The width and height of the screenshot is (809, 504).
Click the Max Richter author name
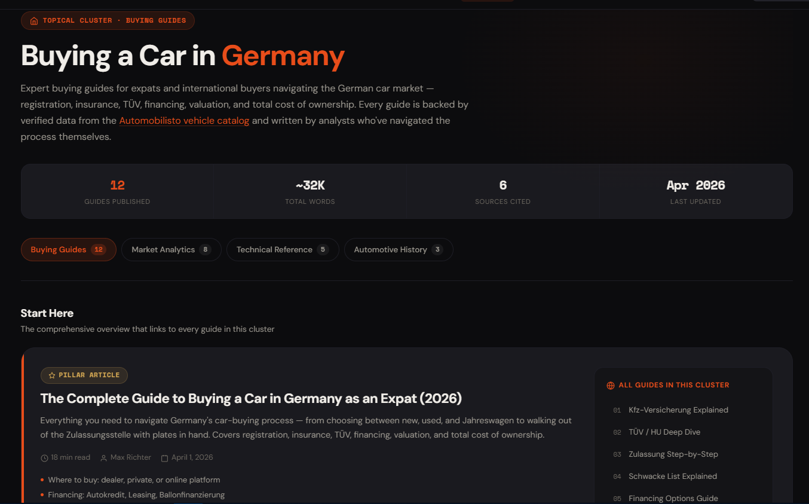point(130,458)
